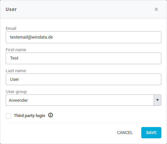Open the User group dropdown arrow
This screenshot has width=167, height=144.
point(157,100)
